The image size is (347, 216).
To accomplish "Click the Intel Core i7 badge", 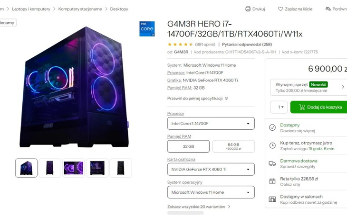I will (x=147, y=29).
